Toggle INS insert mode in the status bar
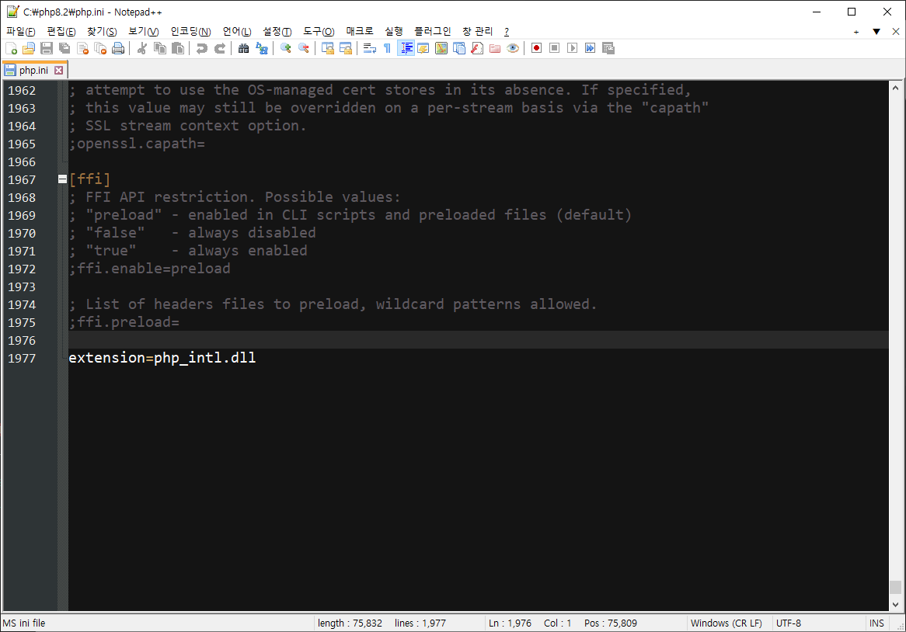 click(x=876, y=623)
